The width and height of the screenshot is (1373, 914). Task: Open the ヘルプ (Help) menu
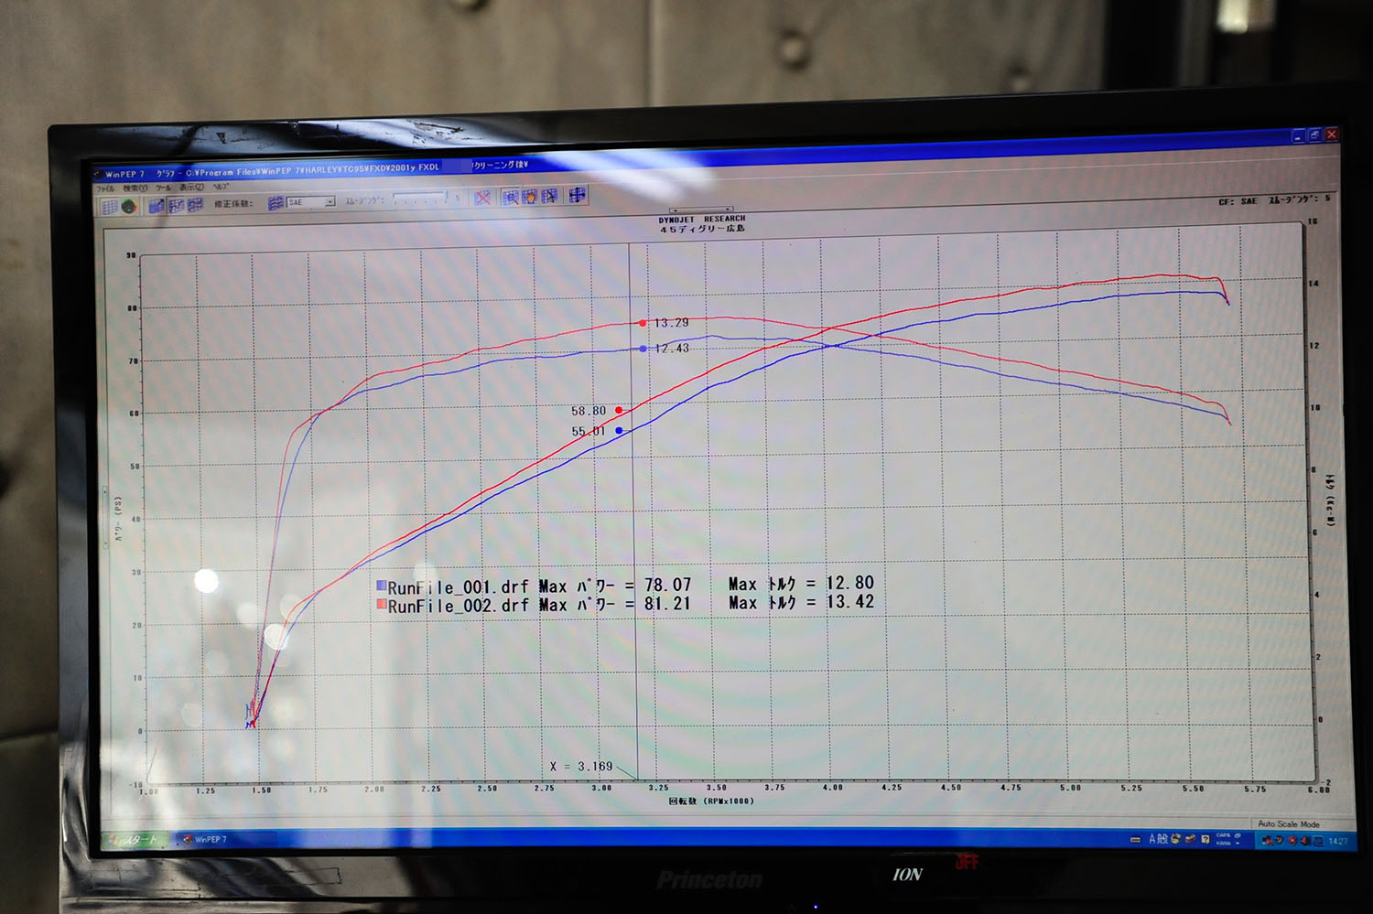point(221,187)
